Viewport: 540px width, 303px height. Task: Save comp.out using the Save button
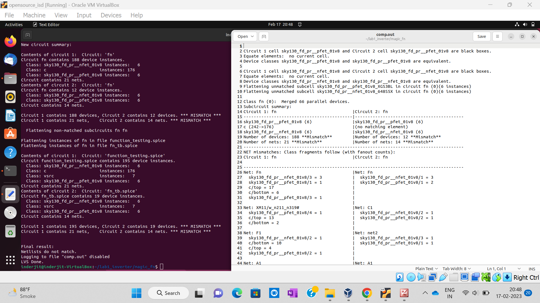(x=481, y=36)
